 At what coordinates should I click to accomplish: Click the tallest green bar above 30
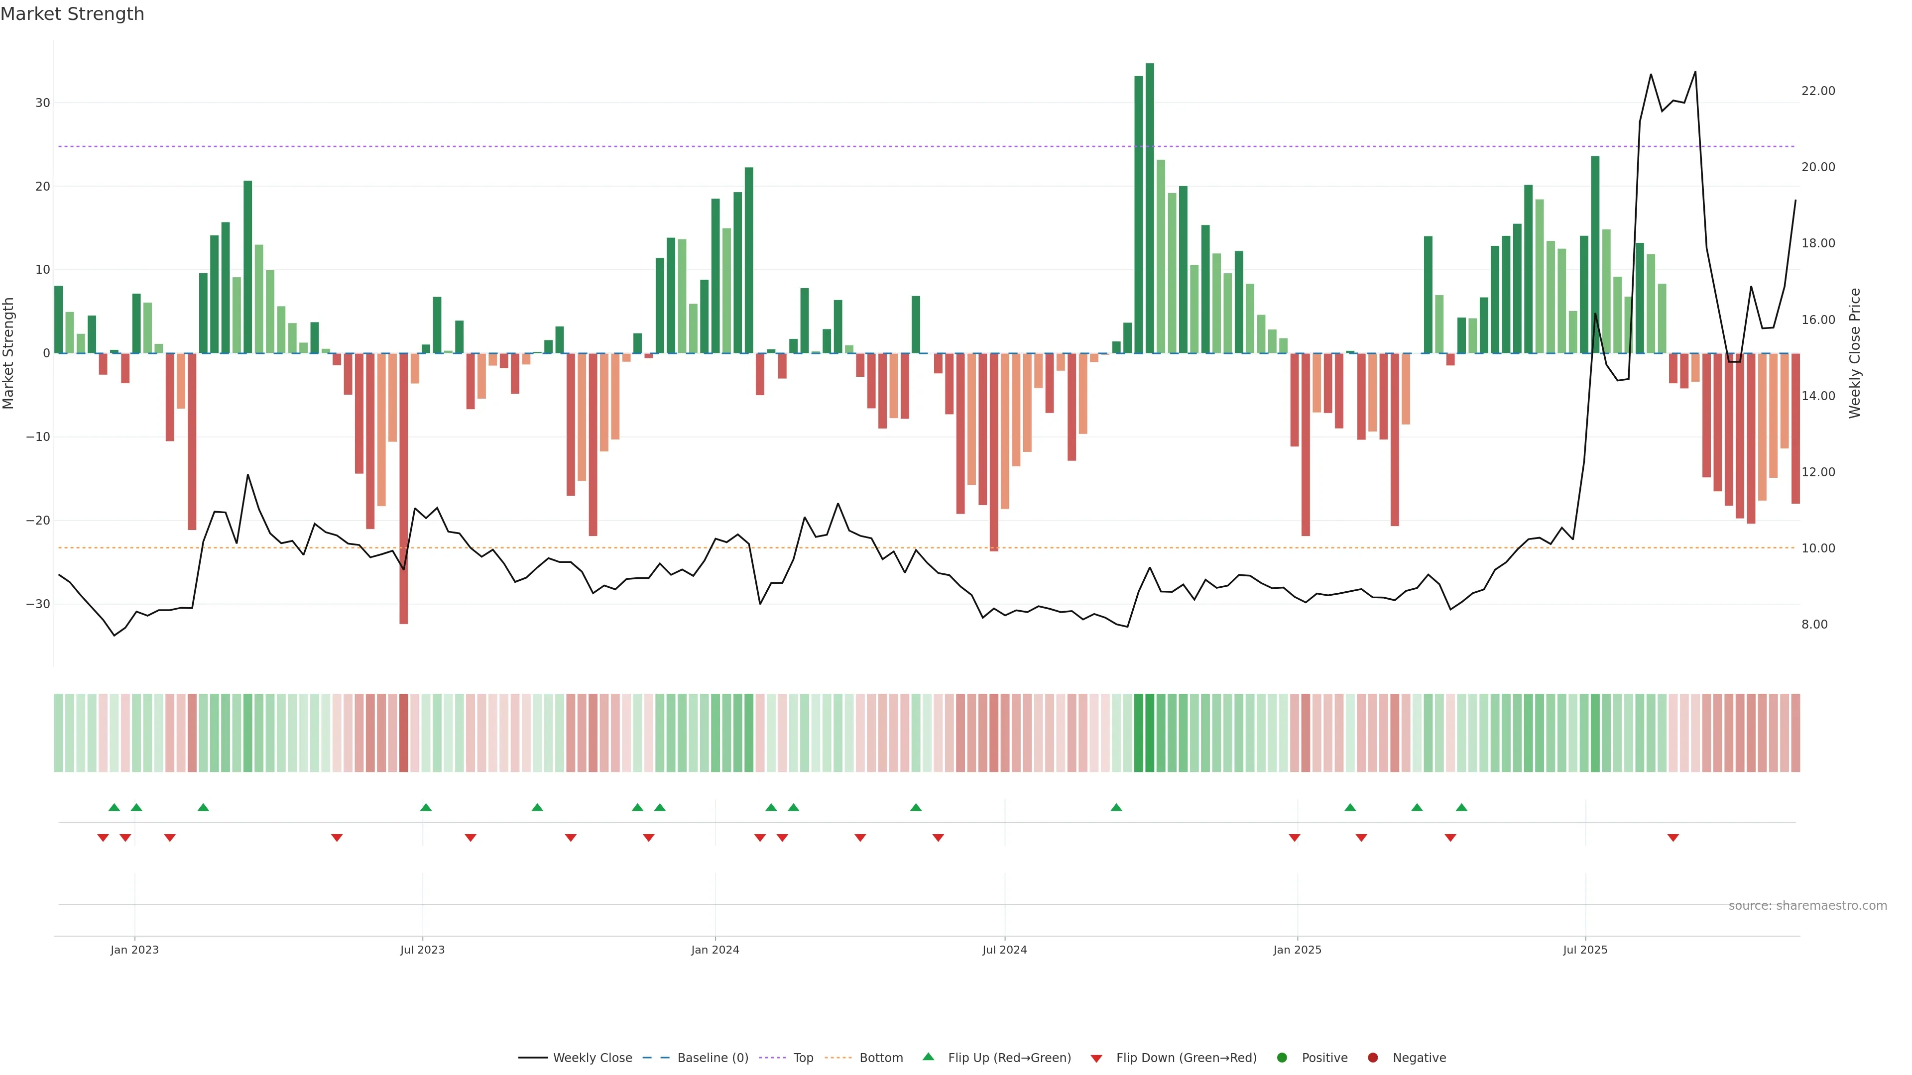(x=1150, y=208)
